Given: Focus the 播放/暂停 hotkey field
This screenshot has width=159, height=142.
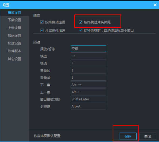Looking at the screenshot, I should pos(88,49).
